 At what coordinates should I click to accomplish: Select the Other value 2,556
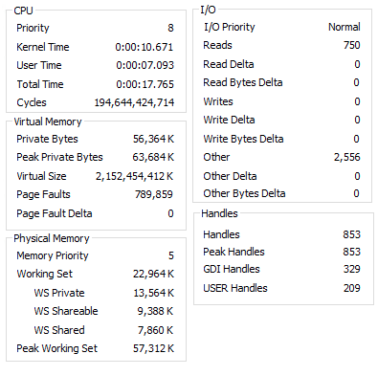coord(347,157)
